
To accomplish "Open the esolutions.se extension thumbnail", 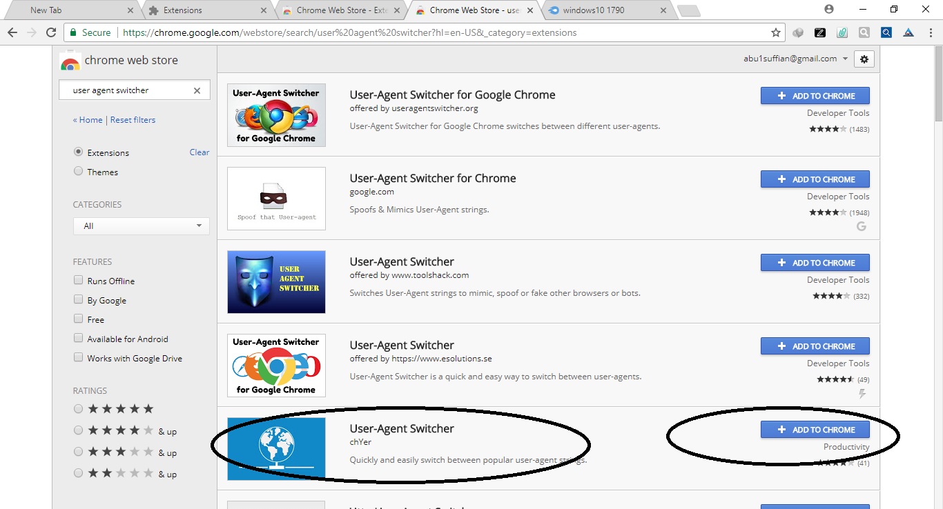I will [276, 366].
